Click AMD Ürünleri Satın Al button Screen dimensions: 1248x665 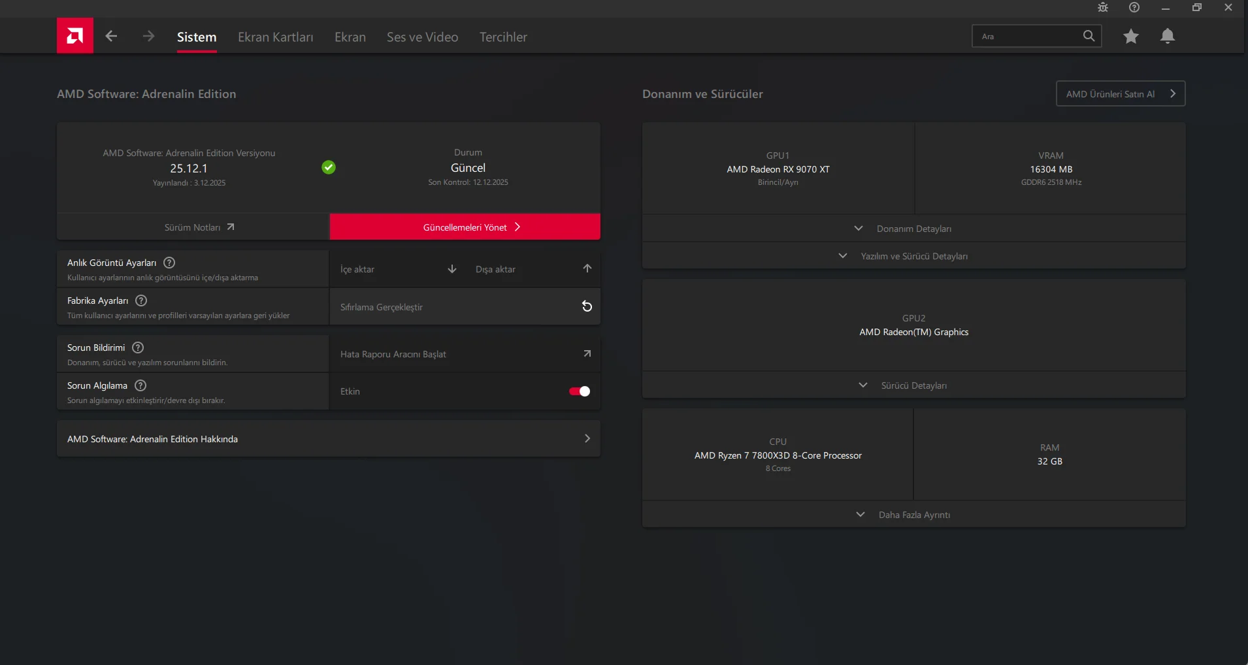1121,93
